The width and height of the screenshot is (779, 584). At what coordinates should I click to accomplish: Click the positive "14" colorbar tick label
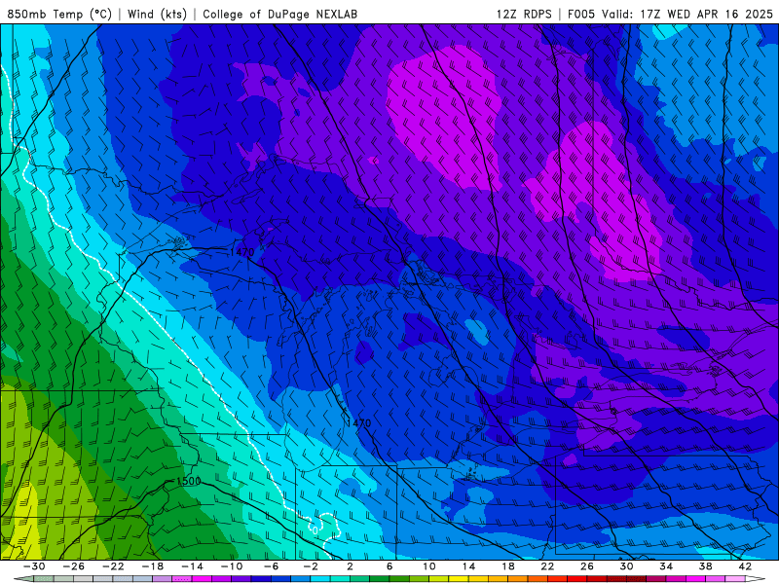pos(468,566)
